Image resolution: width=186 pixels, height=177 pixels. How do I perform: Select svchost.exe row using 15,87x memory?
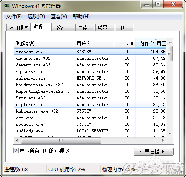pyautogui.click(x=90, y=124)
